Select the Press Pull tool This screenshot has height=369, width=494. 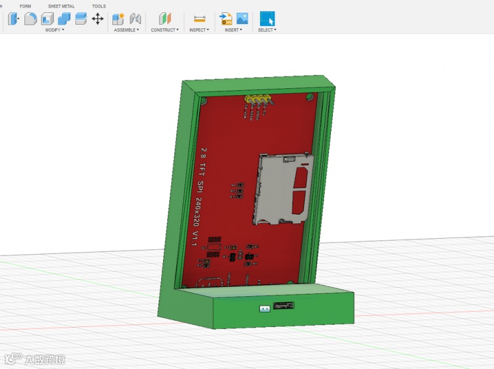(x=13, y=19)
